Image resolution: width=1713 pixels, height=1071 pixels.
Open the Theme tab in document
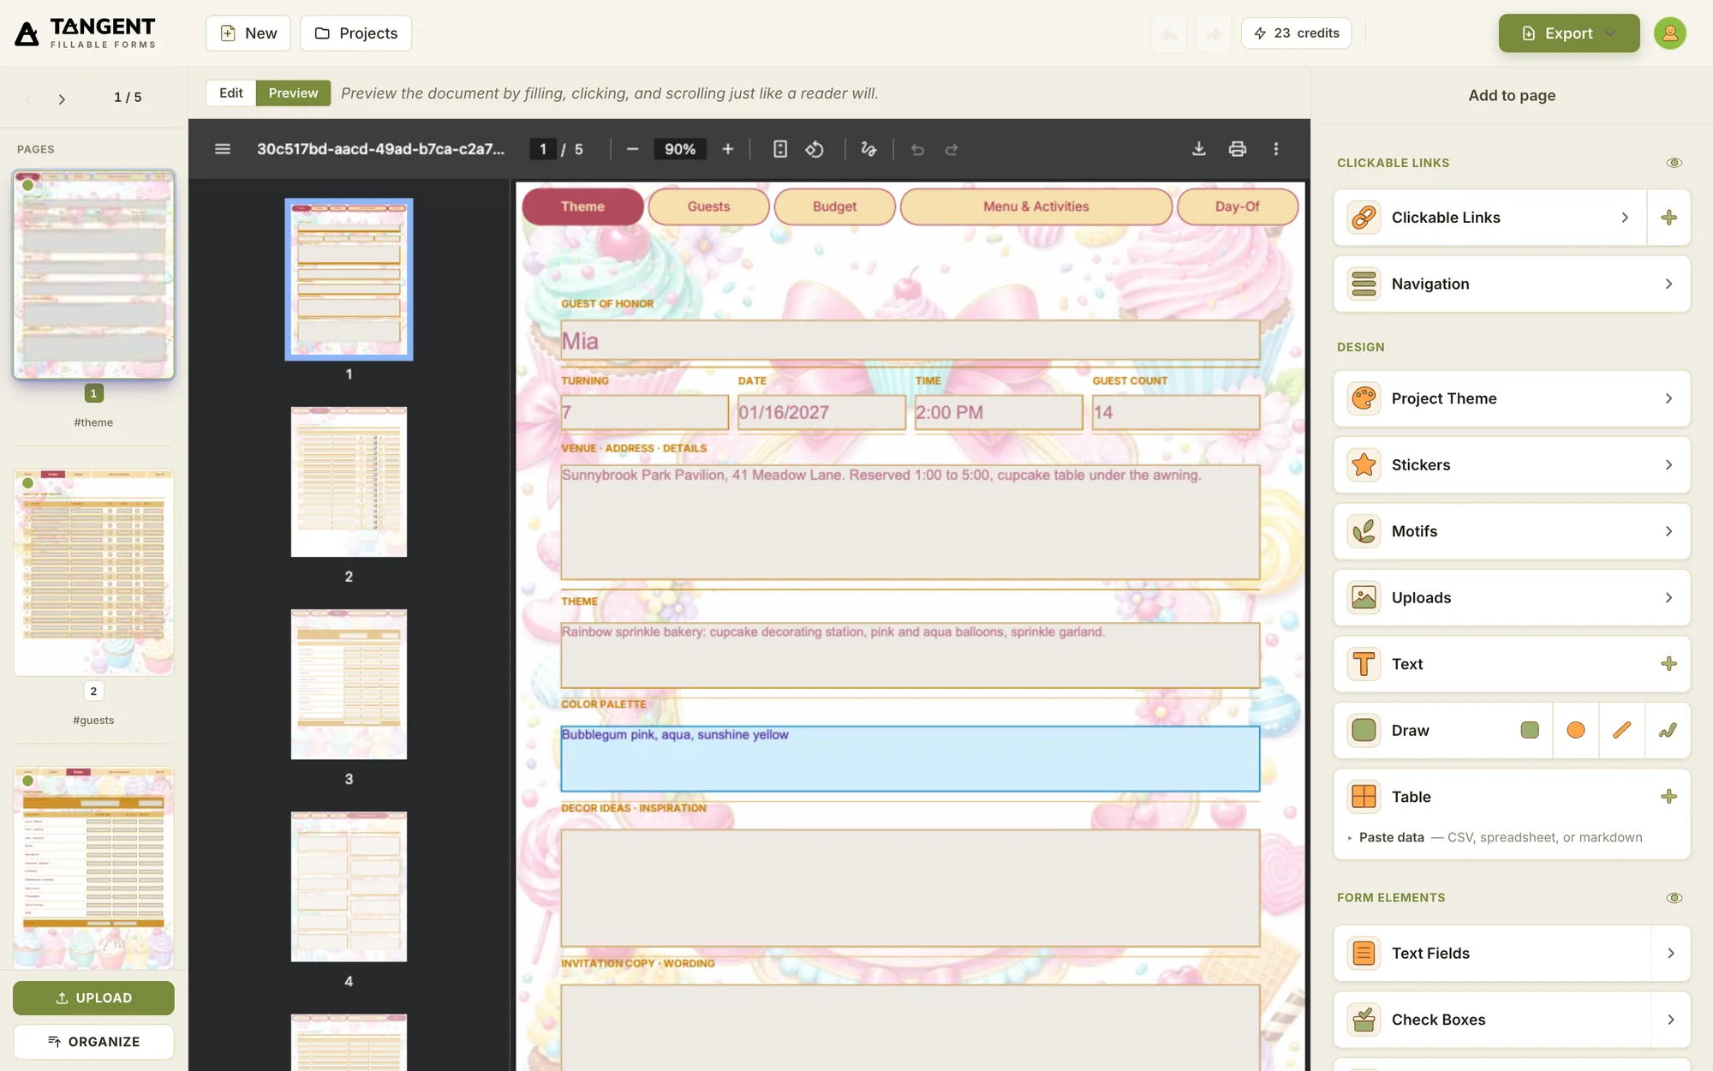click(x=582, y=206)
